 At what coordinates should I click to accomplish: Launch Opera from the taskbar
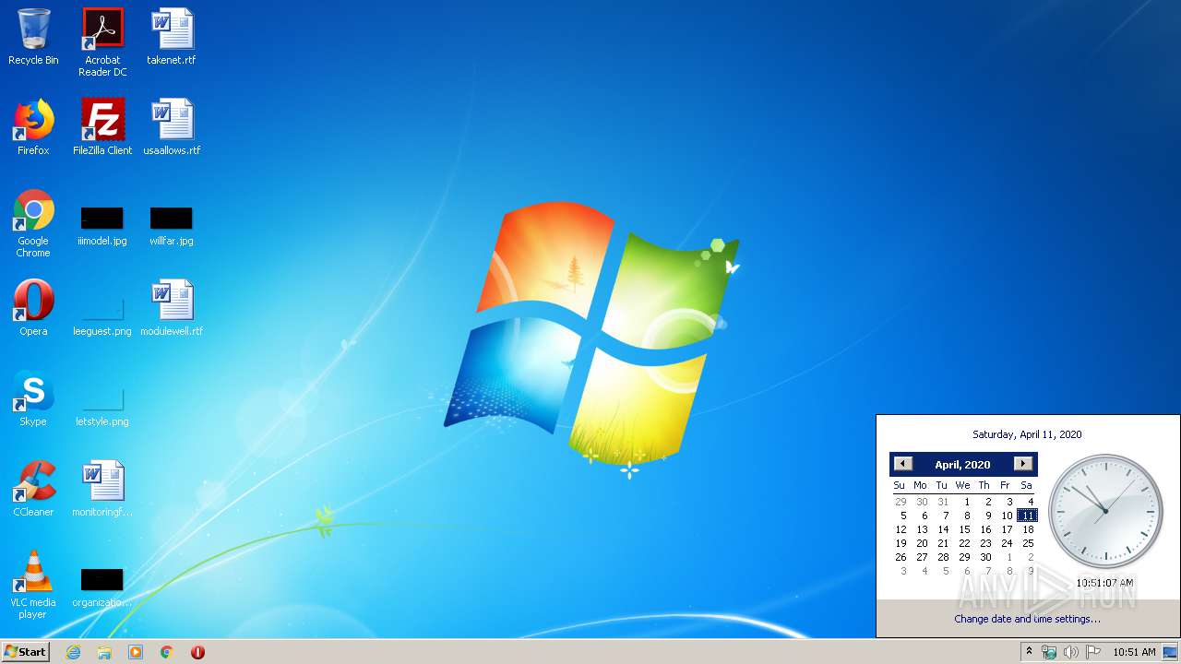(197, 652)
